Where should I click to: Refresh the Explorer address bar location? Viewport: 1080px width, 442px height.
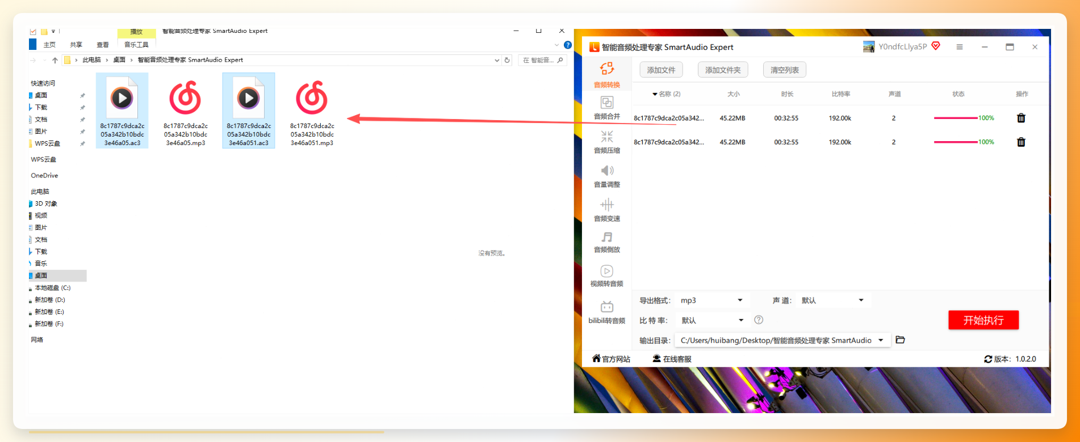tap(507, 60)
